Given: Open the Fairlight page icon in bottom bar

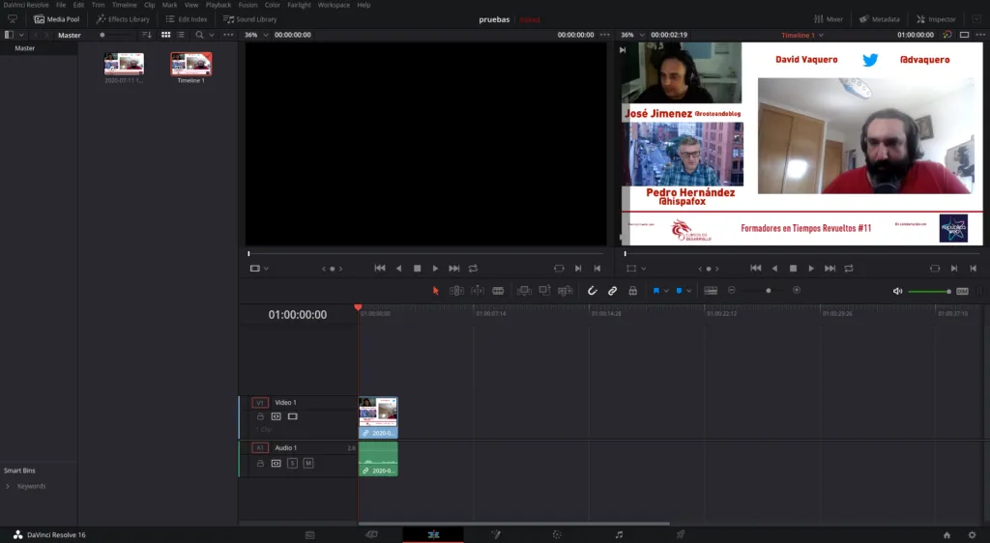Looking at the screenshot, I should 619,534.
